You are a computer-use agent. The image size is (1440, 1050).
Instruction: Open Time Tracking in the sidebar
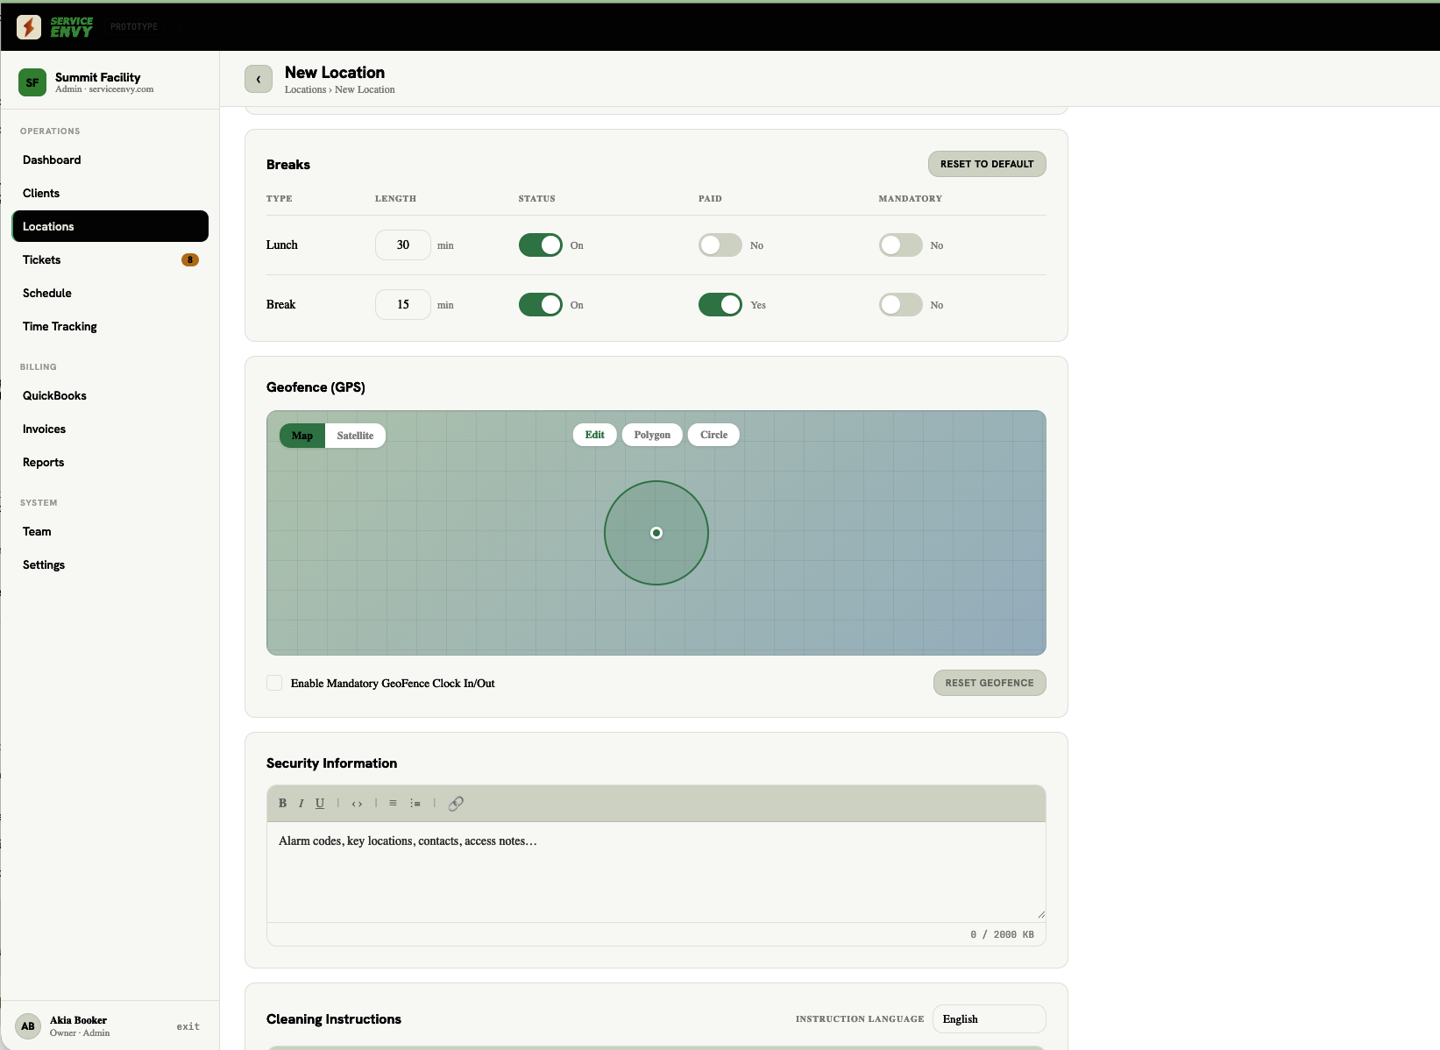pyautogui.click(x=60, y=326)
